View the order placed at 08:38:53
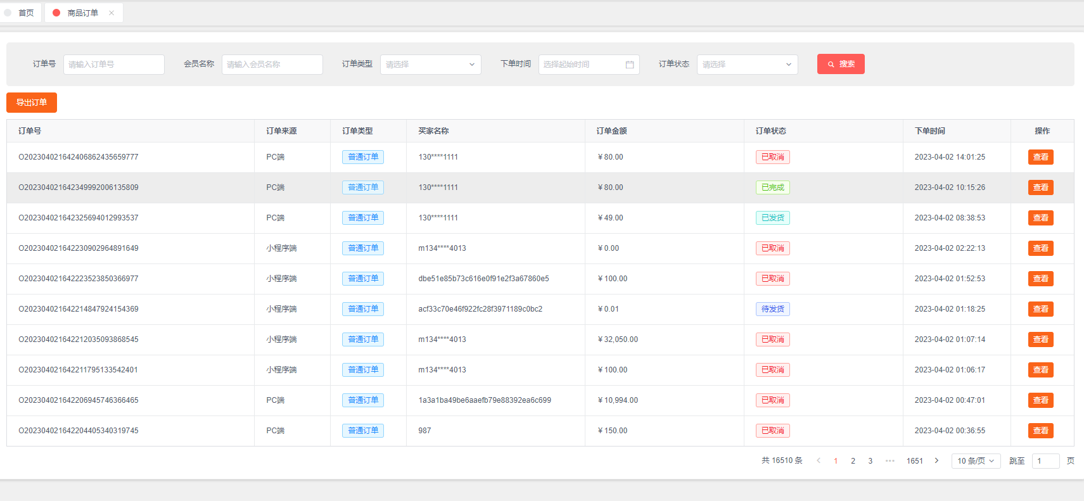1084x501 pixels. point(1041,218)
